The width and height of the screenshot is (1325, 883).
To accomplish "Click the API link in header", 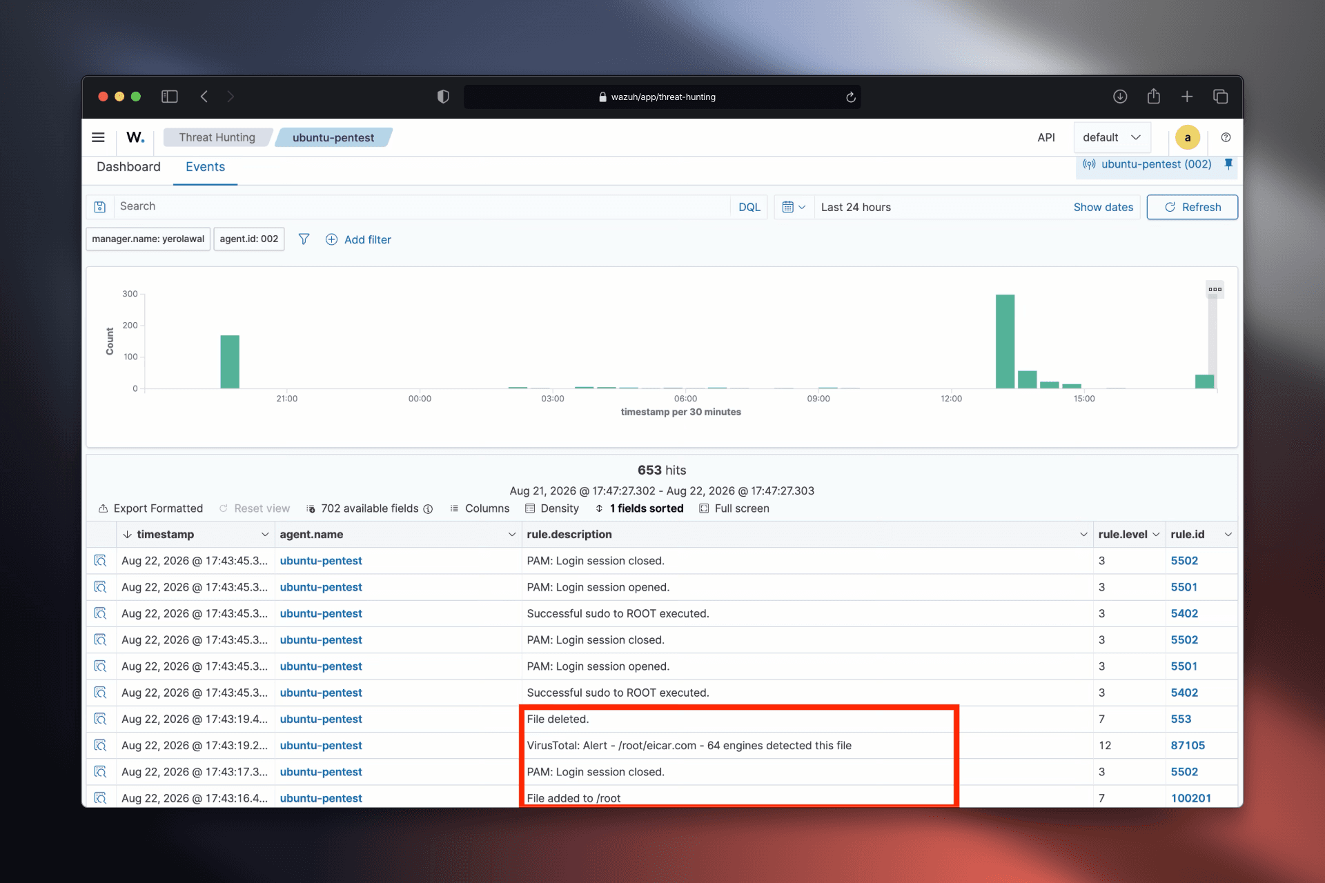I will pos(1046,137).
